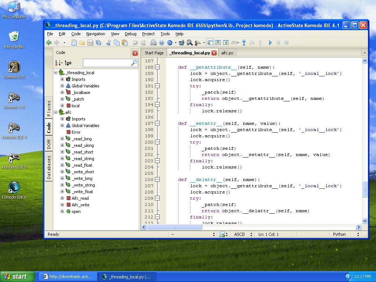Click into the Code filter search field
This screenshot has width=376, height=282.
[x=108, y=63]
